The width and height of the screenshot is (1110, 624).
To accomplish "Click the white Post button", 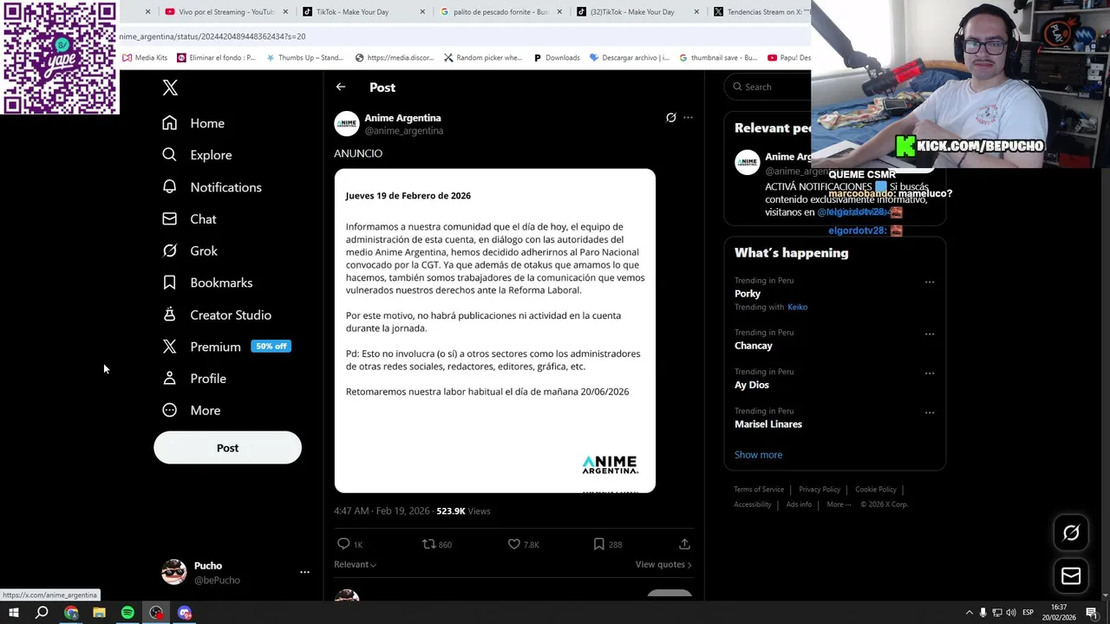I will click(227, 448).
